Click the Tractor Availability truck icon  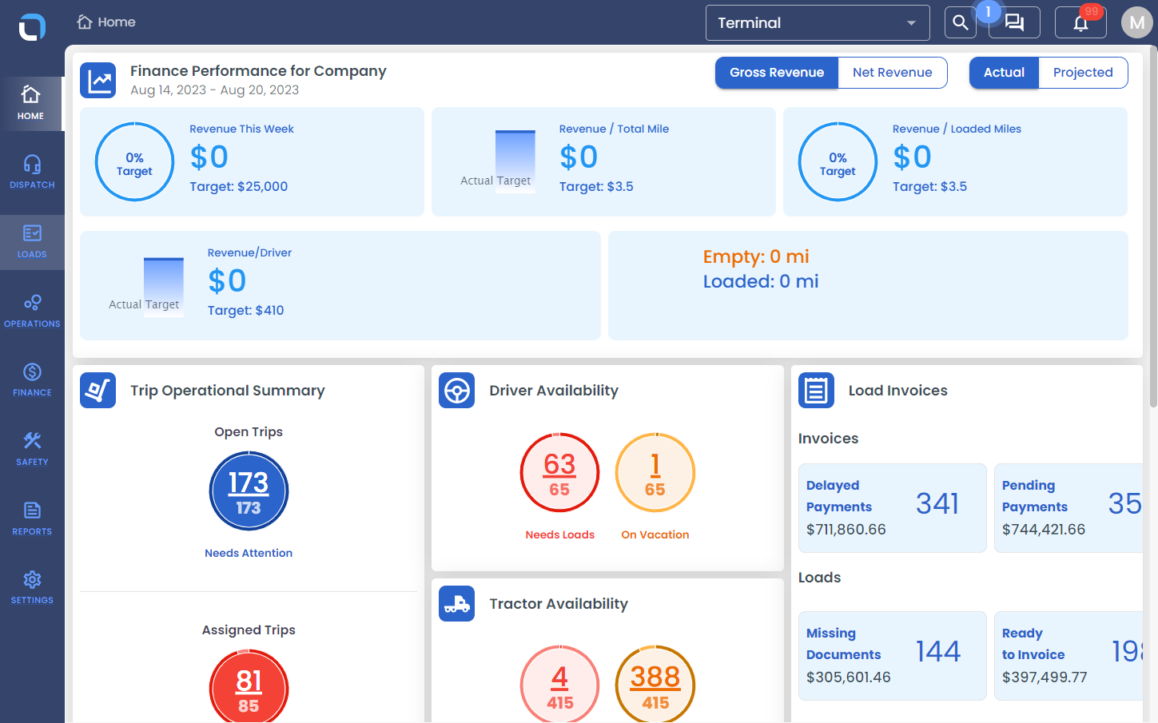[457, 604]
